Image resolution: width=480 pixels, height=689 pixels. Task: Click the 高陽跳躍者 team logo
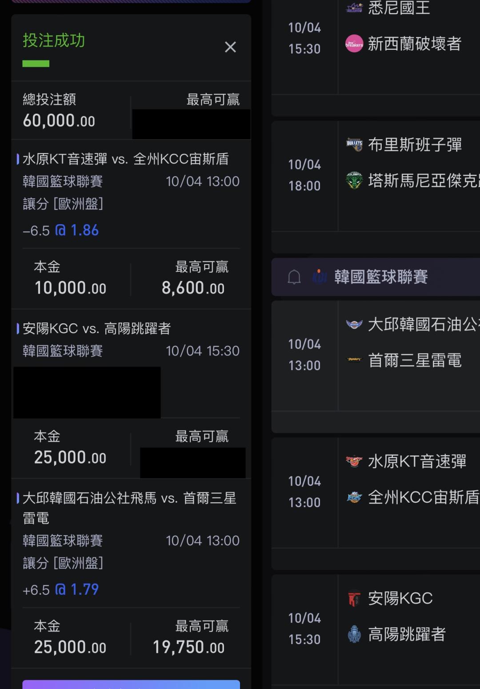[x=354, y=634]
